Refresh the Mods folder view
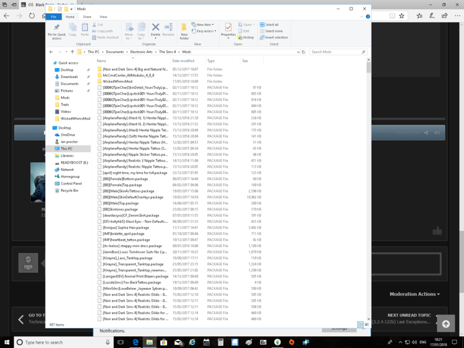This screenshot has width=464, height=348. (303, 52)
